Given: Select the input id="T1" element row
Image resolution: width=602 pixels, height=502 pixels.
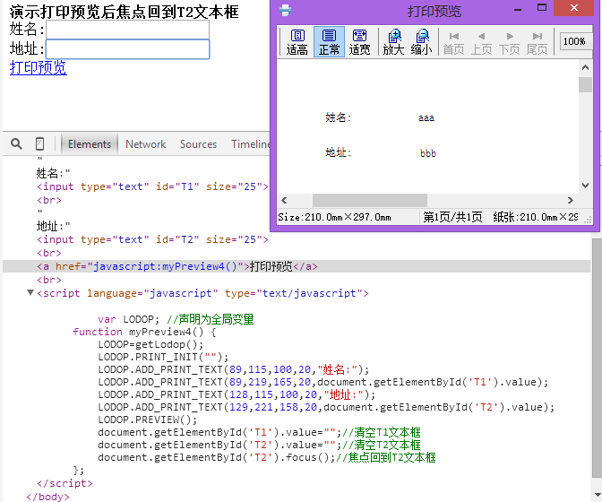Looking at the screenshot, I should [152, 186].
